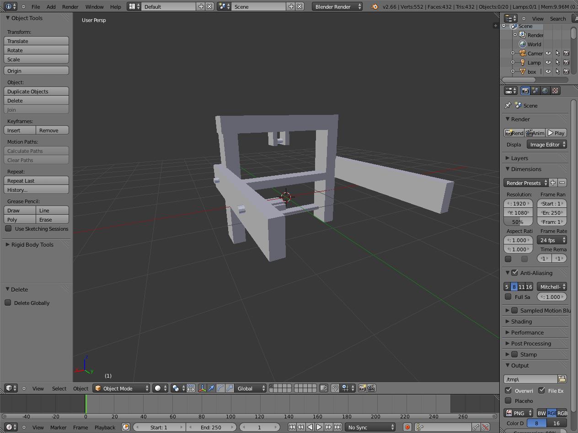This screenshot has height=433, width=578.
Task: Disable the Anti-Aliasing checkbox
Action: [514, 273]
